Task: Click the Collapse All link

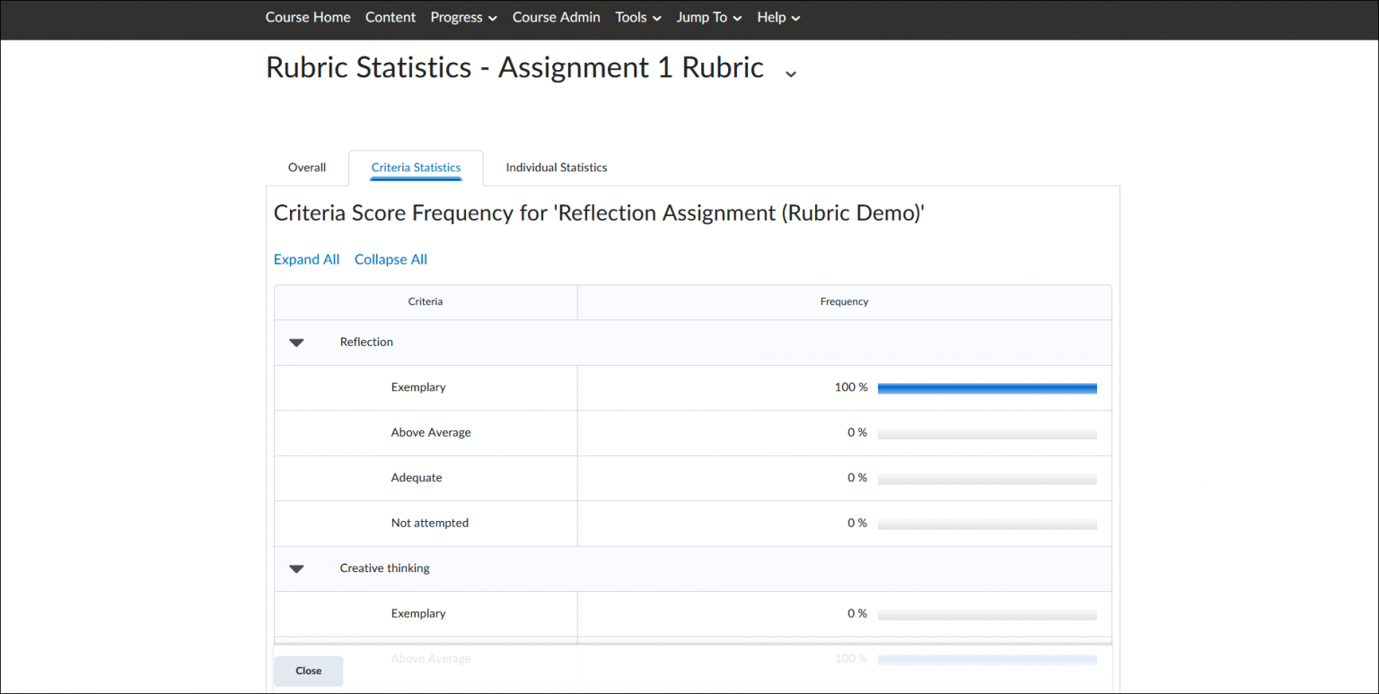Action: [x=391, y=259]
